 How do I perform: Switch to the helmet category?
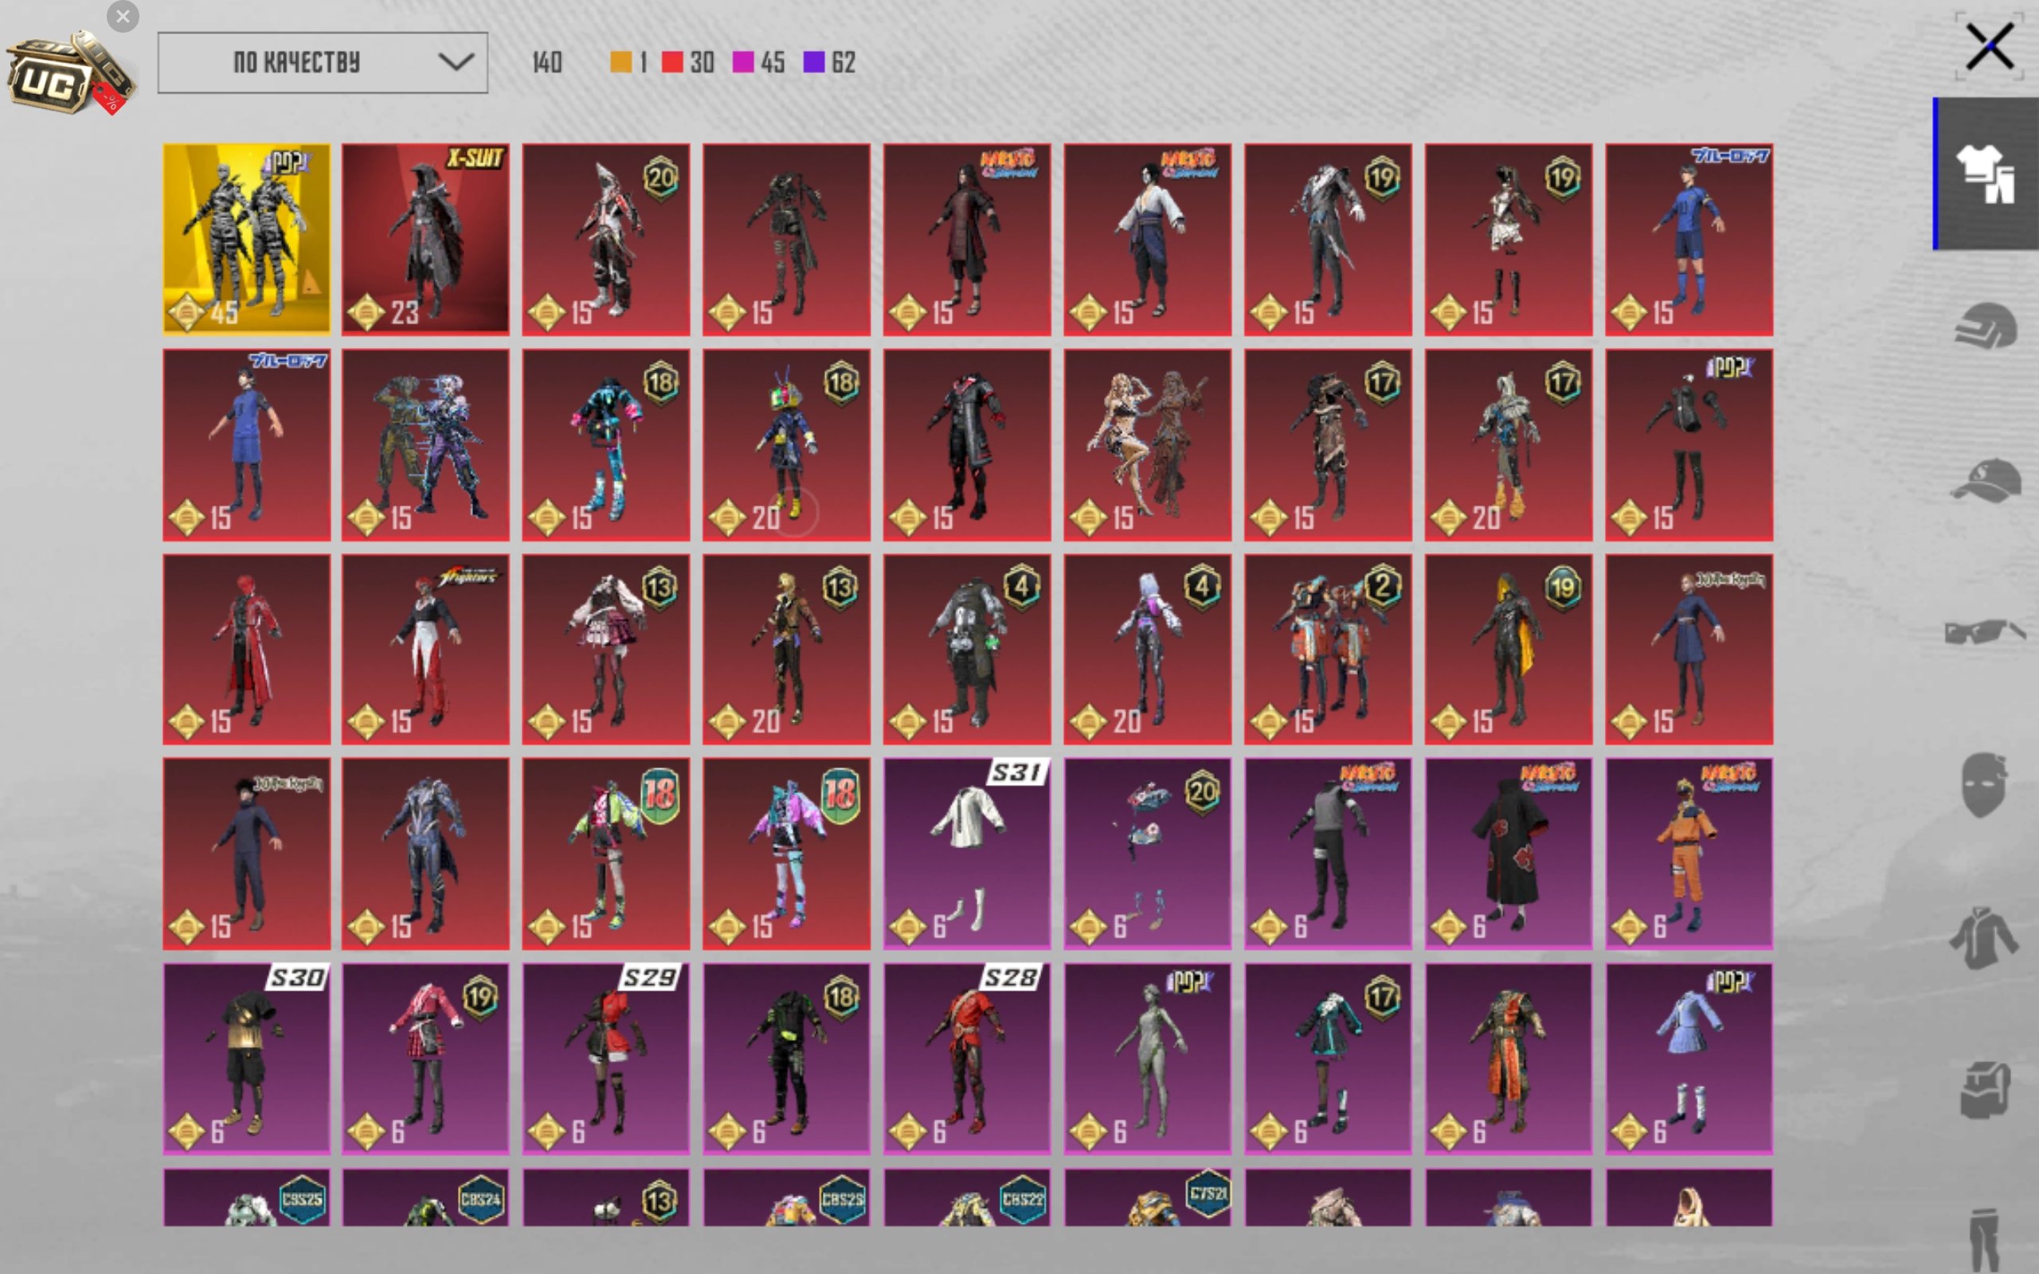click(x=1986, y=325)
